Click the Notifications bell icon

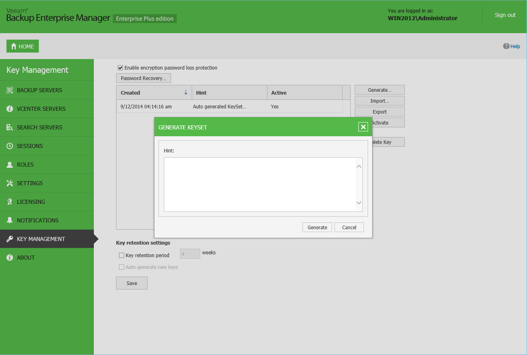10,220
